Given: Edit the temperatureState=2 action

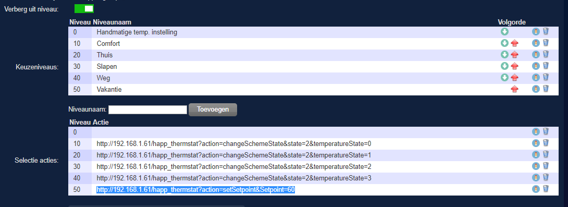Looking at the screenshot, I should point(536,166).
